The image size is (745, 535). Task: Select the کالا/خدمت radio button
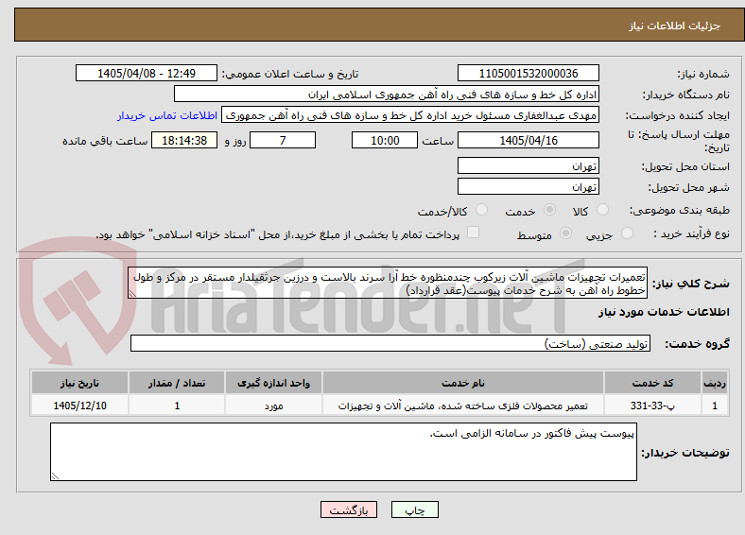pyautogui.click(x=481, y=210)
